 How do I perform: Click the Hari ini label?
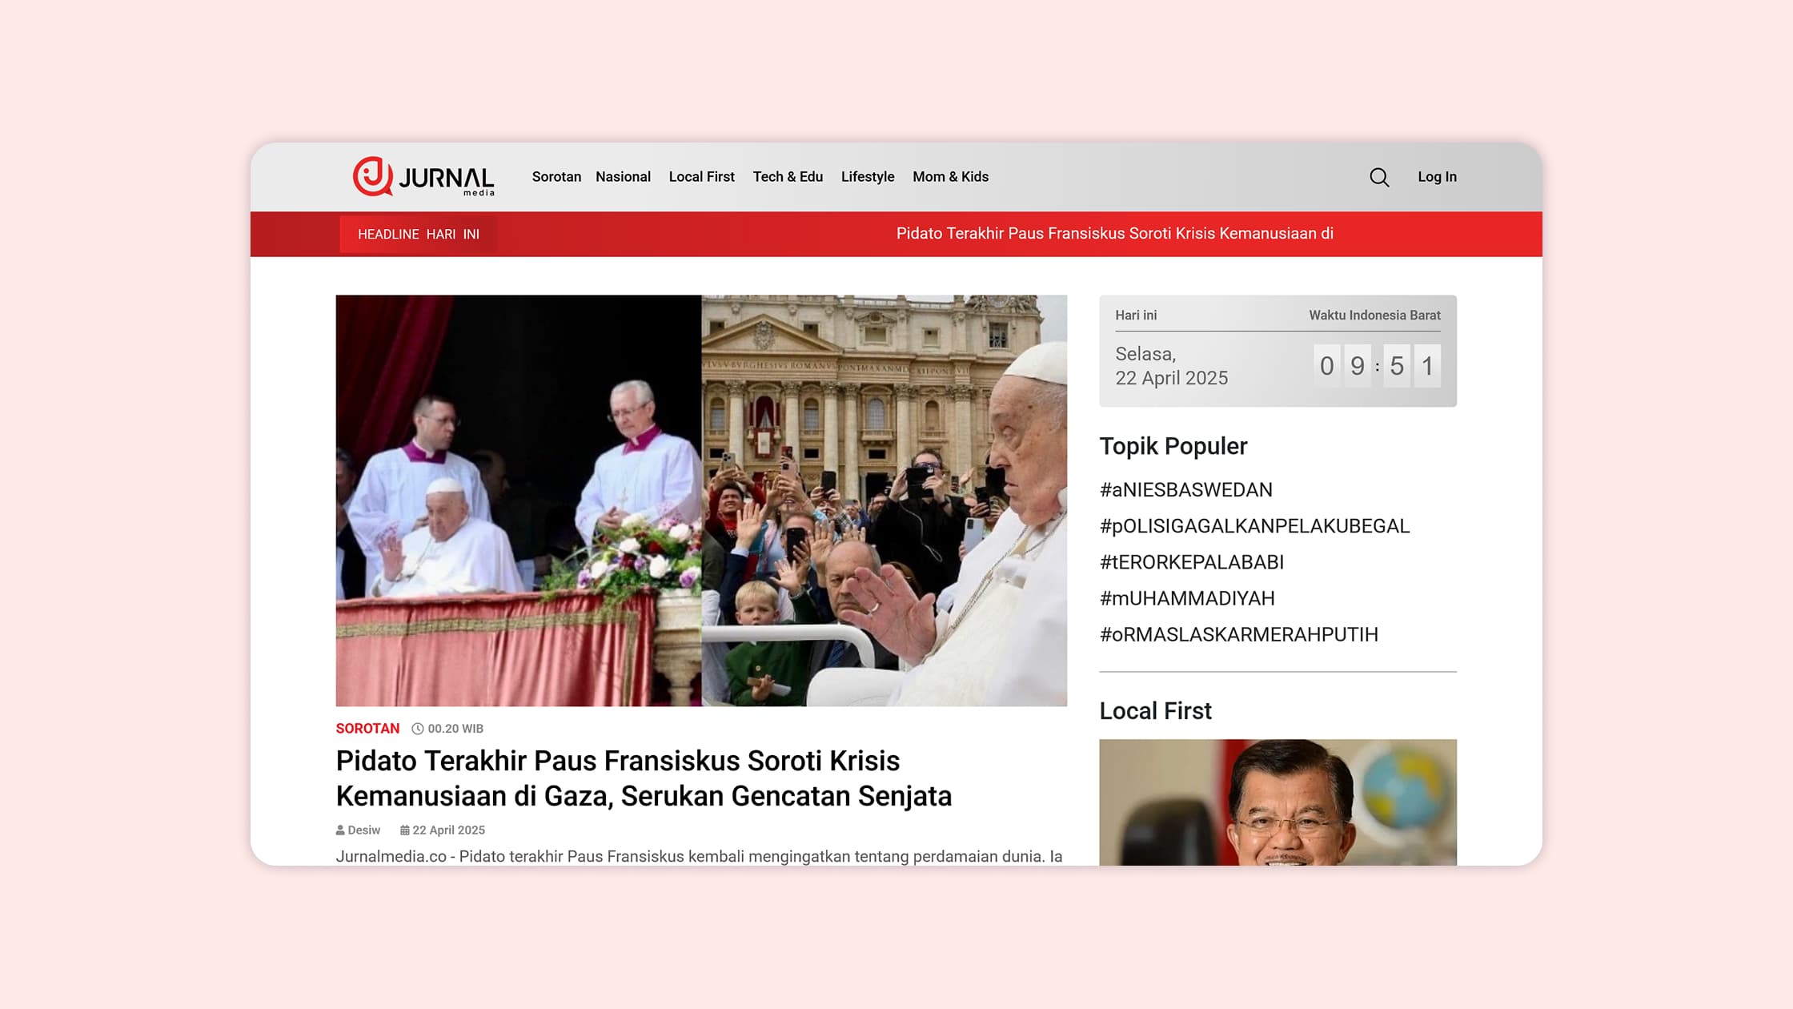[1136, 316]
